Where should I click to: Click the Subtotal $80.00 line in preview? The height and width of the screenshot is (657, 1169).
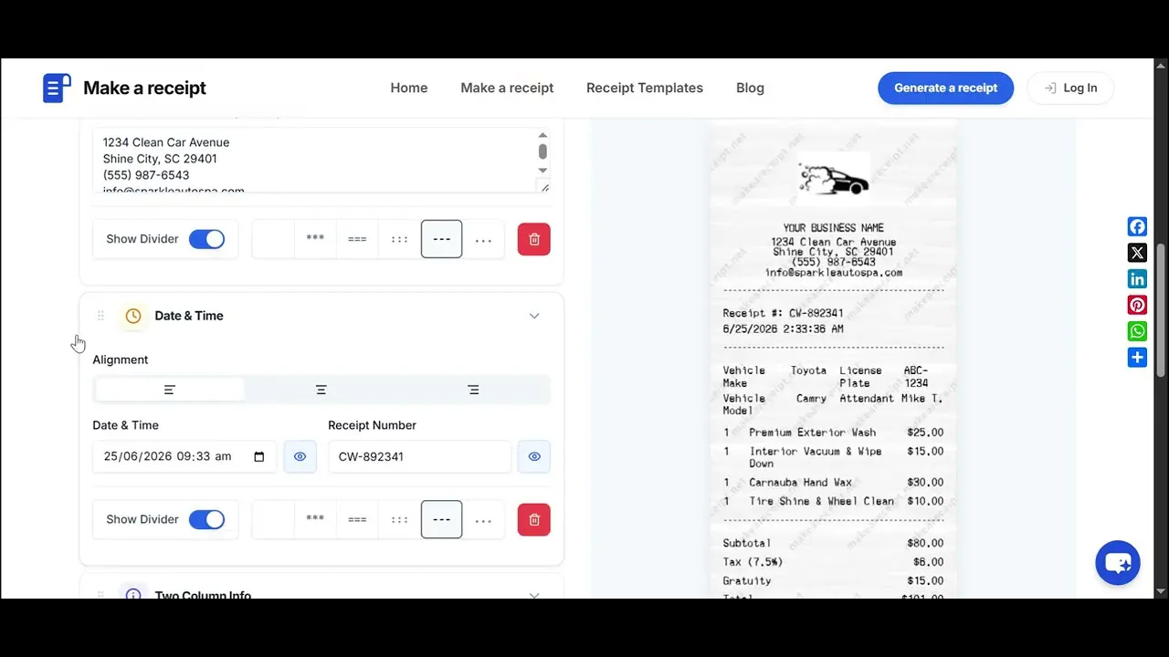833,543
